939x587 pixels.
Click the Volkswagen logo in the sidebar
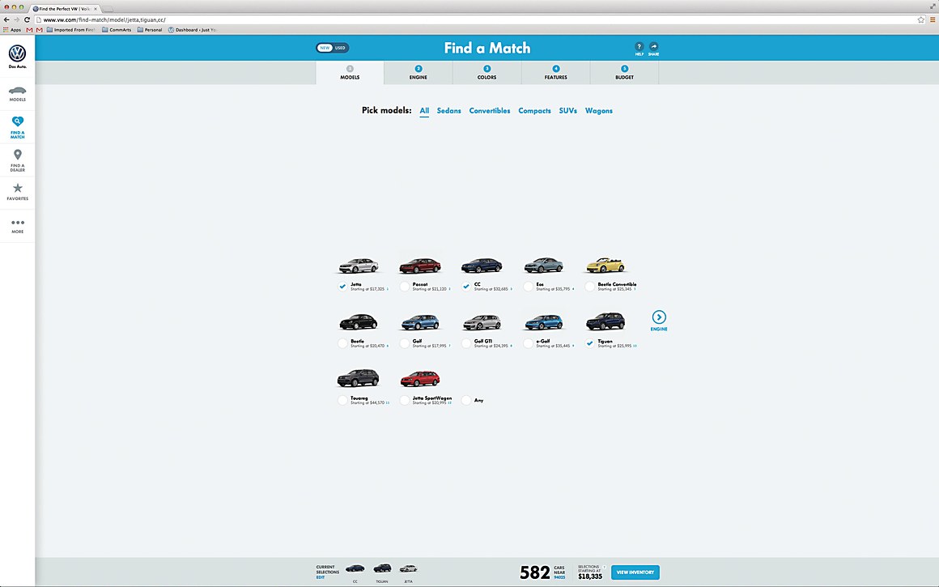[x=17, y=54]
